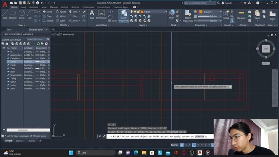Insert a Table
This screenshot has width=279, height=157.
112,20
